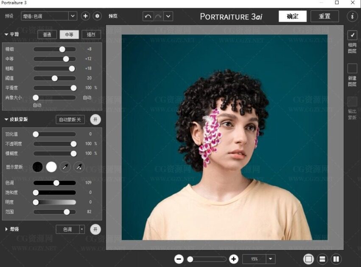Enable the 新建图层 checkbox

pos(352,68)
